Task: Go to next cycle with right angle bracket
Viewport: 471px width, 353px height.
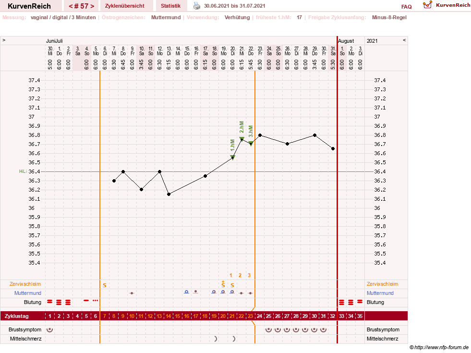Action: click(92, 6)
